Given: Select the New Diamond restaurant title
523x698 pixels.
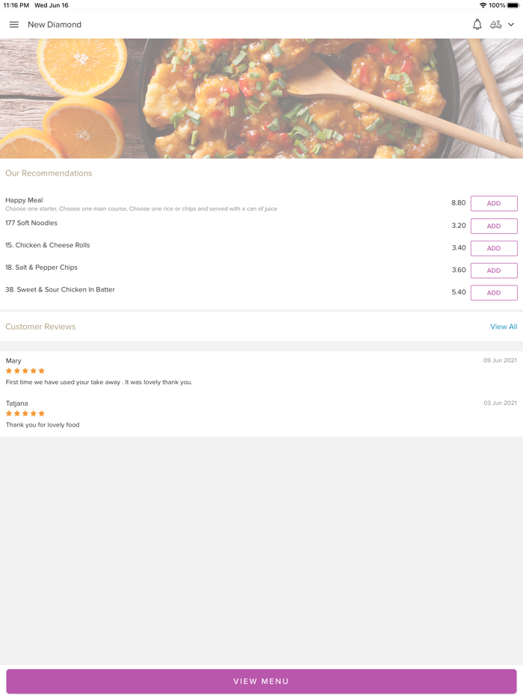Looking at the screenshot, I should 55,25.
